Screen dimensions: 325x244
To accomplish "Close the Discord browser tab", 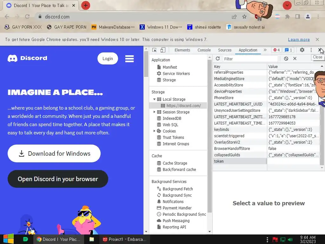I will pyautogui.click(x=74, y=6).
